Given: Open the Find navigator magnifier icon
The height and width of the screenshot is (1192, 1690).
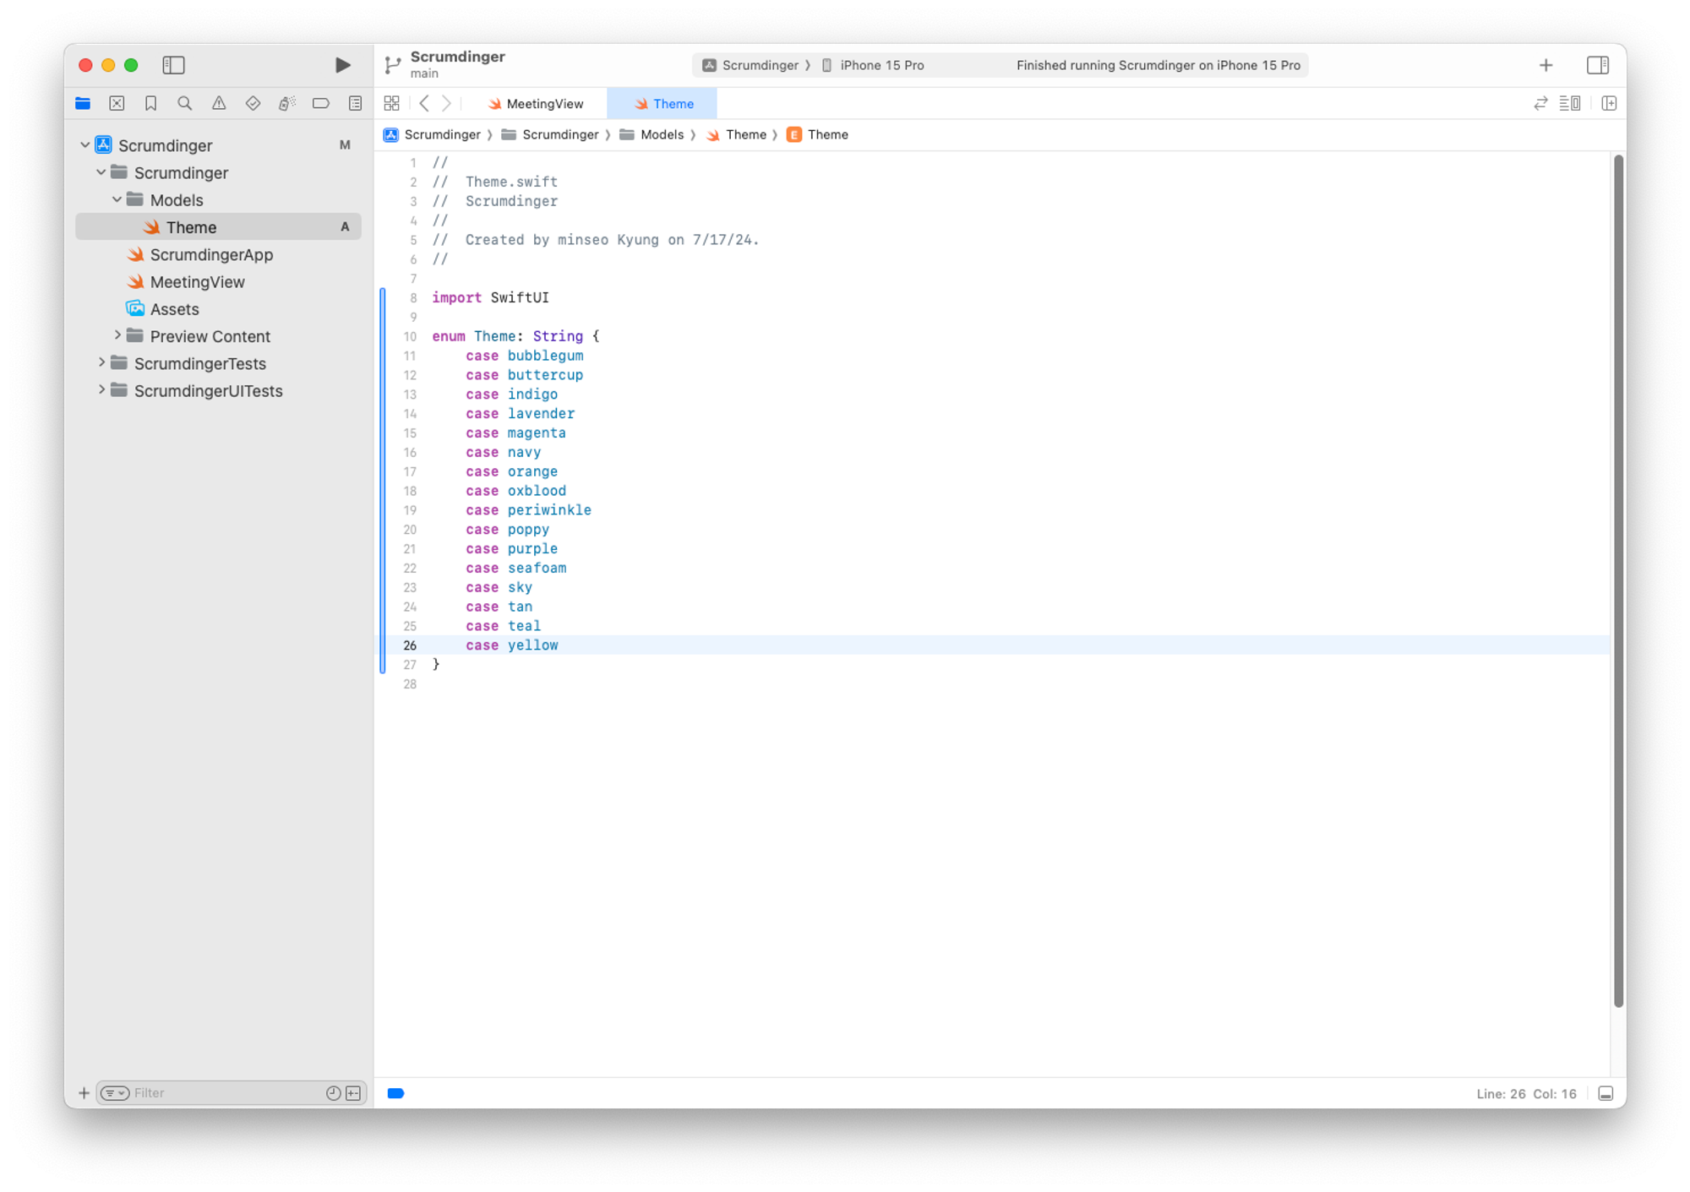Looking at the screenshot, I should [x=184, y=103].
